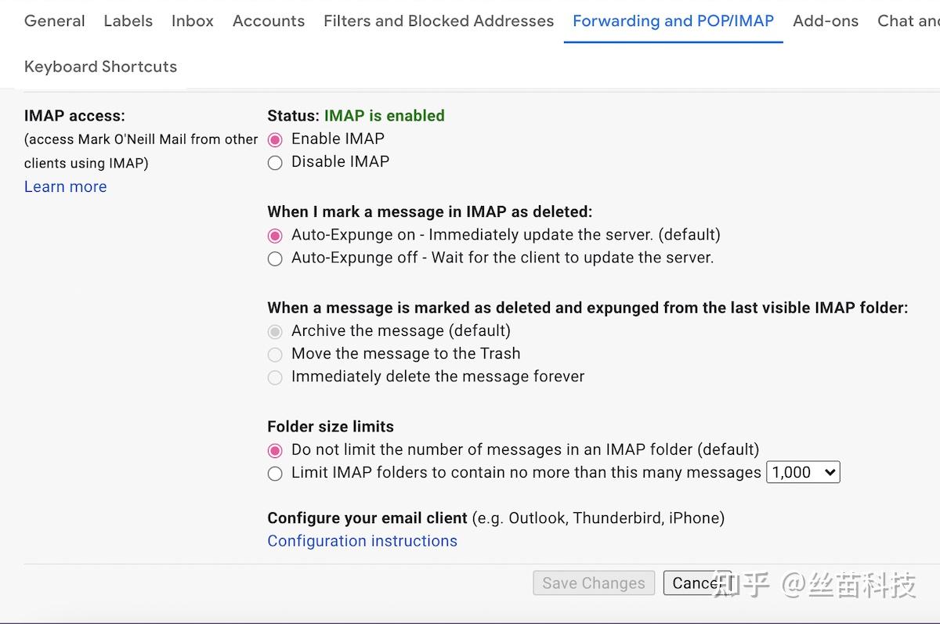Open the Labels settings tab

pos(128,21)
